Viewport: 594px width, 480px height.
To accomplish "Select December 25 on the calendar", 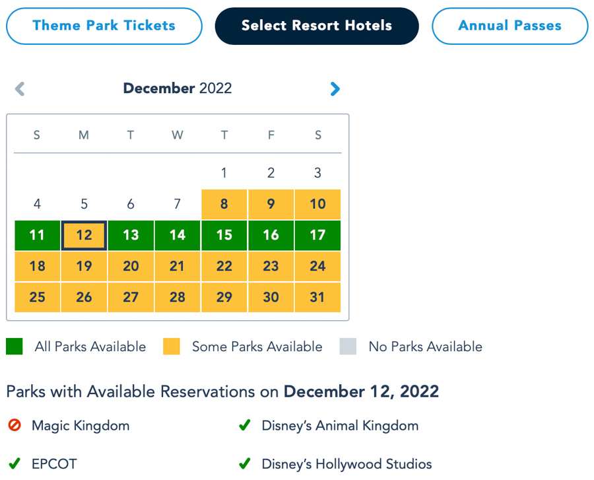I will (38, 297).
